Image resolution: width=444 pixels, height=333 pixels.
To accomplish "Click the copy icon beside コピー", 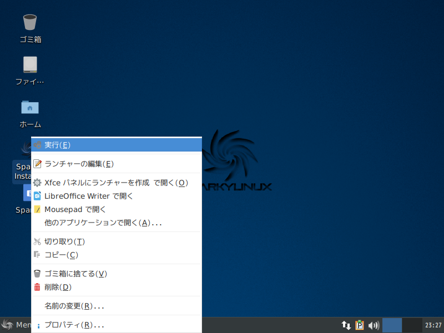I will [37, 255].
